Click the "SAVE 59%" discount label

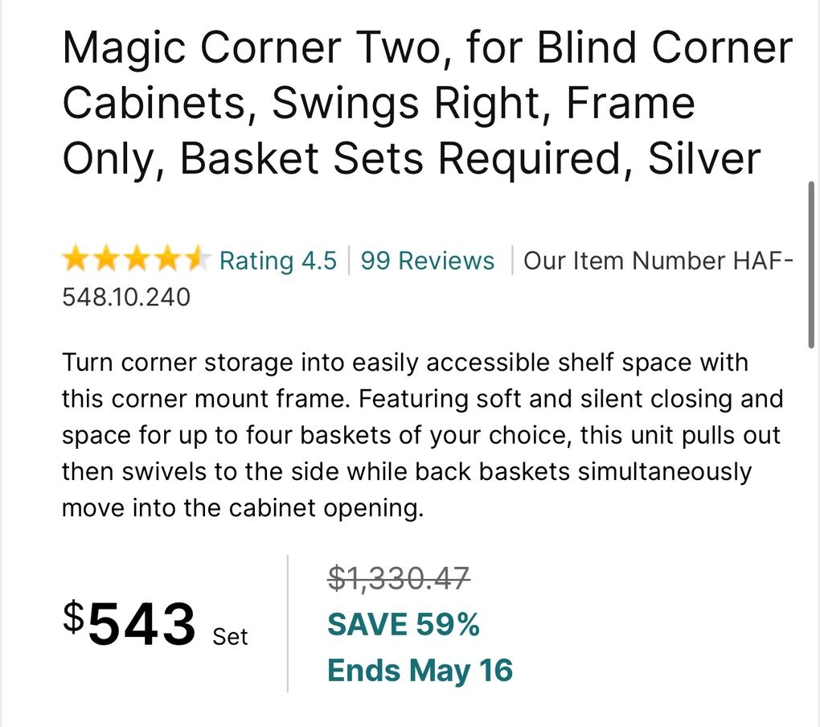point(403,624)
